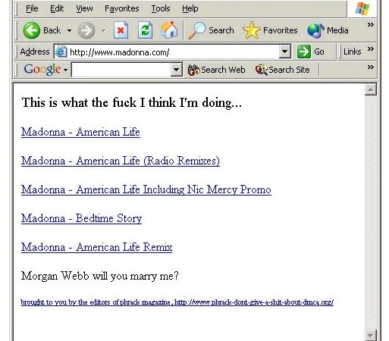Open the Madonna - American Life link
The image size is (389, 341).
pyautogui.click(x=80, y=132)
